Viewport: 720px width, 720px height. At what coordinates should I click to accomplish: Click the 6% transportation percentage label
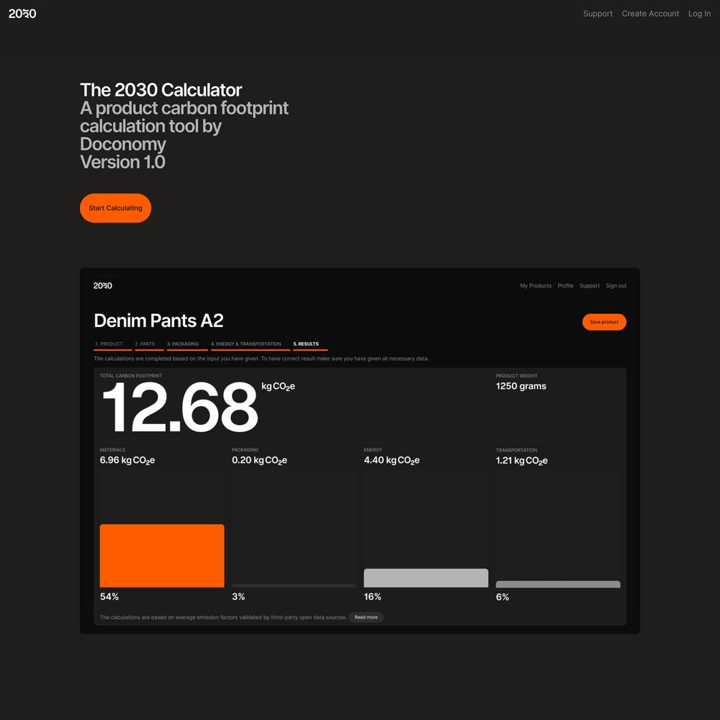click(503, 597)
